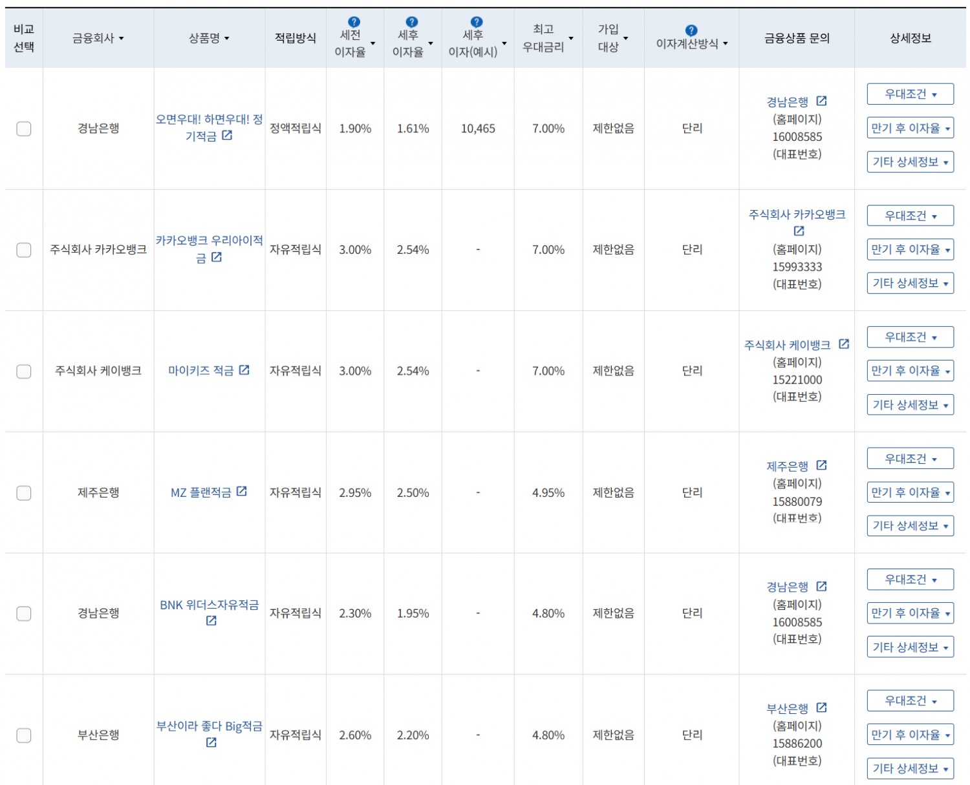Expand 만기 후 이자율 for BNK 위더스자유적금 row
This screenshot has width=970, height=785.
911,613
